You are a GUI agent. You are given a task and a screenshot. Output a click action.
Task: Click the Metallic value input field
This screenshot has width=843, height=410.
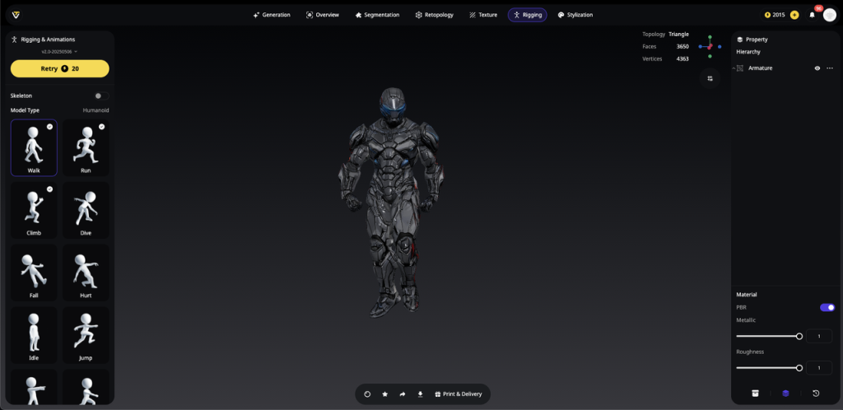[819, 337]
